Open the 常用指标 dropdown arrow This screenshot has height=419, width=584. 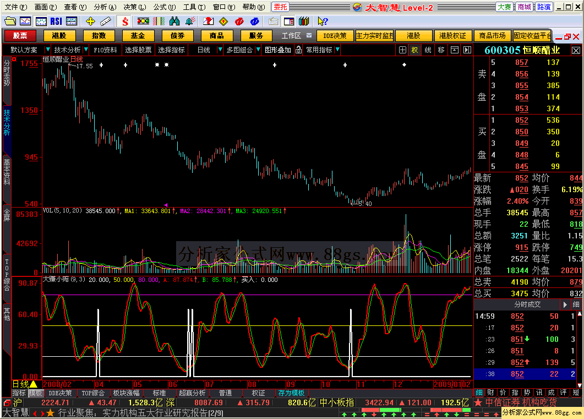pos(337,50)
